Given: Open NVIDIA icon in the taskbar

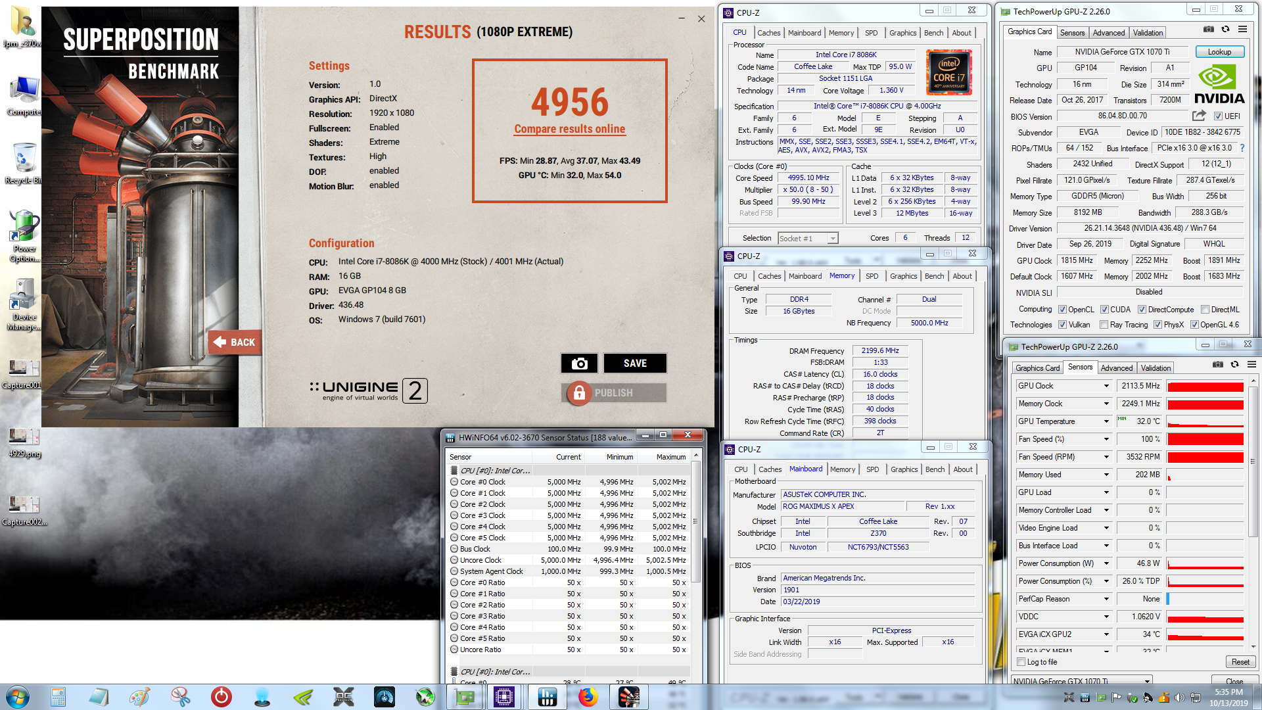Looking at the screenshot, I should [x=303, y=697].
